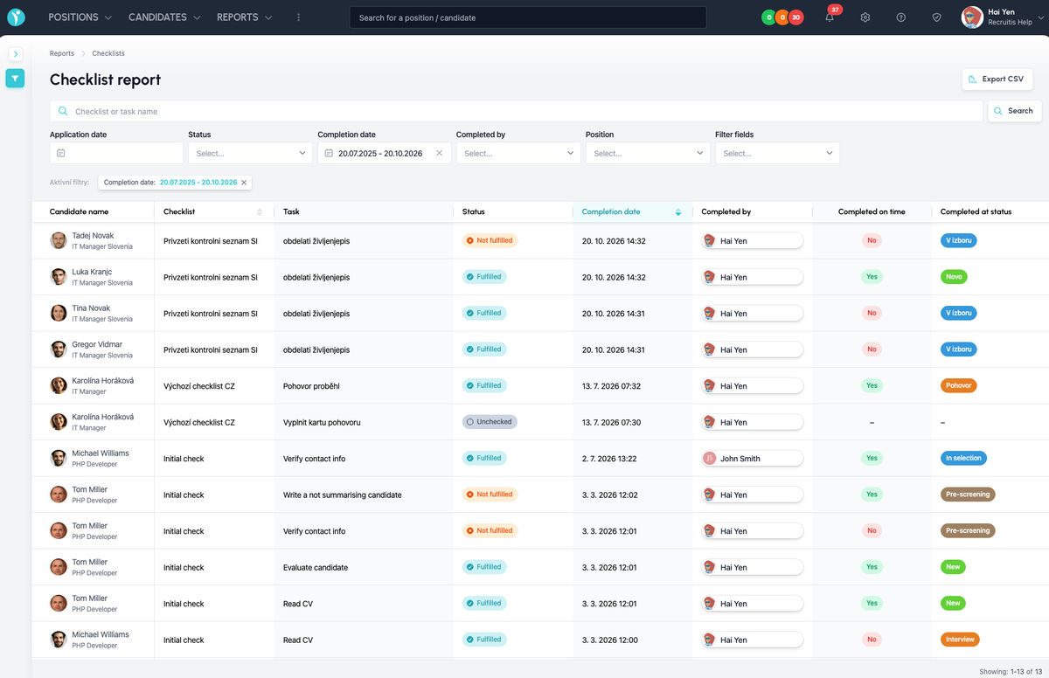The image size is (1049, 678).
Task: Open the Status filter dropdown
Action: click(250, 153)
